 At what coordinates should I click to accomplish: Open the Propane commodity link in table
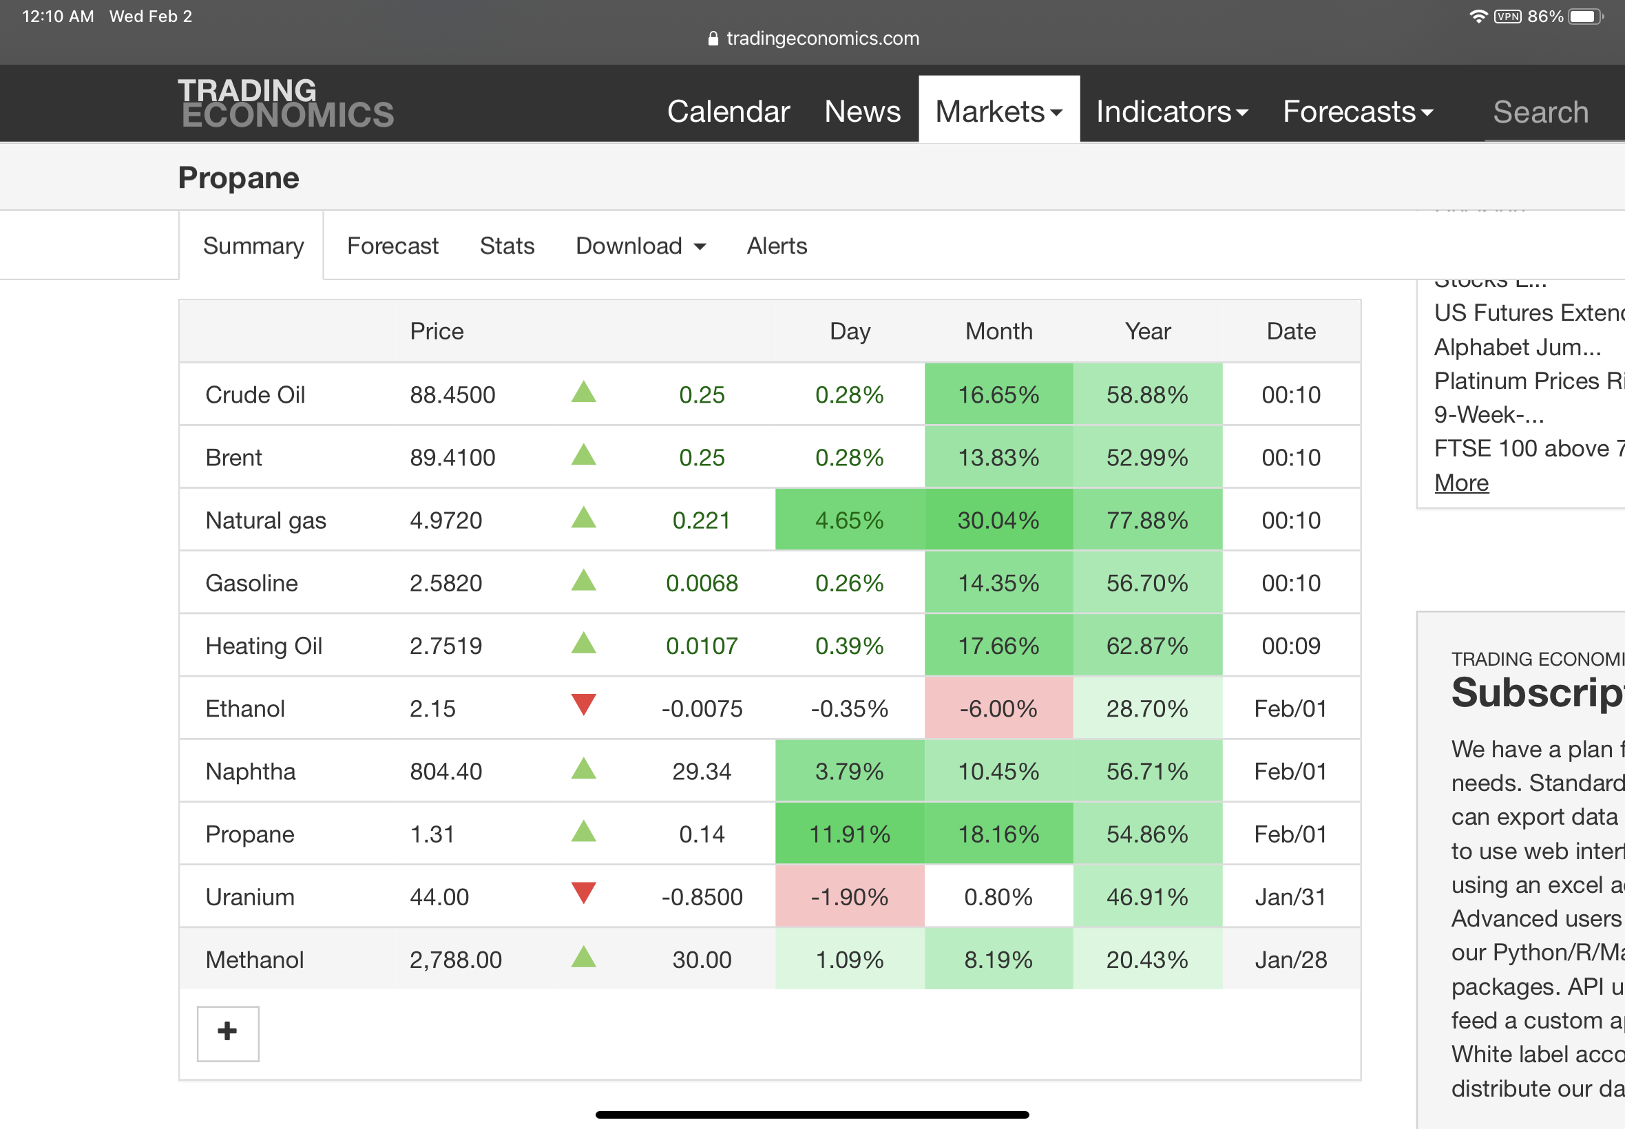[x=250, y=834]
